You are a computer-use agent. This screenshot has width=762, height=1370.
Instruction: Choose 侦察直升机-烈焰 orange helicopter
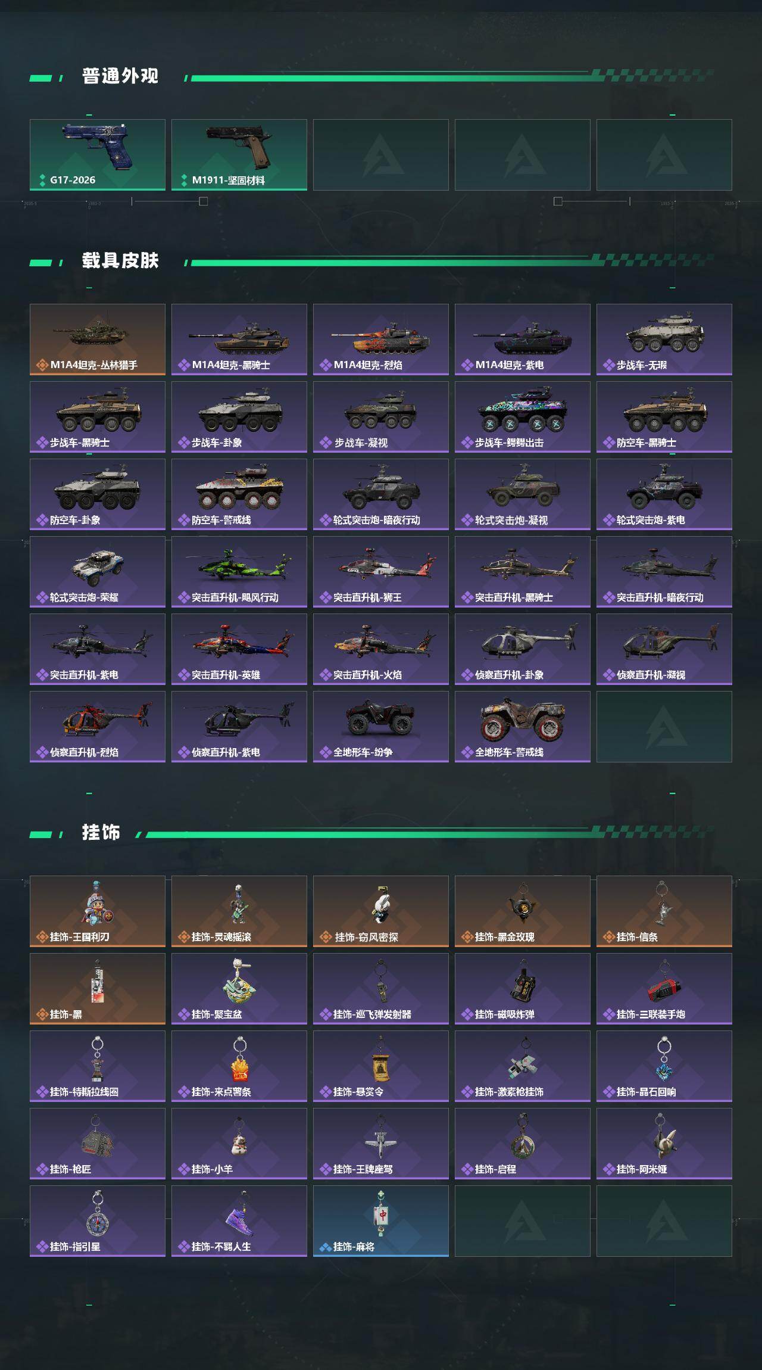98,727
